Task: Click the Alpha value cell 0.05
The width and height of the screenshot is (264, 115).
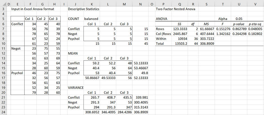Action: tap(239, 19)
